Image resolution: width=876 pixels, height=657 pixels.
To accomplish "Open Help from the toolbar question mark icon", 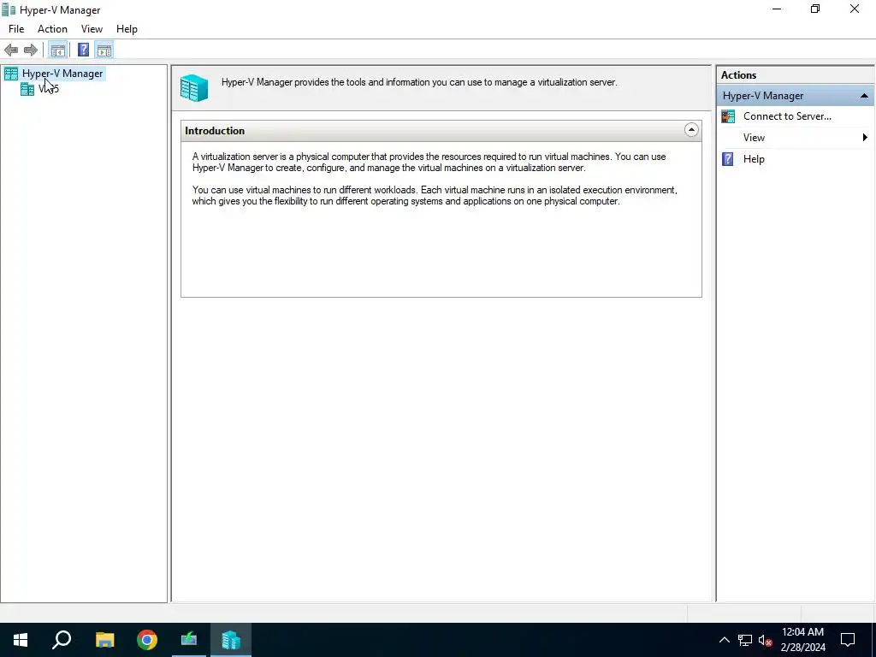I will tap(83, 50).
